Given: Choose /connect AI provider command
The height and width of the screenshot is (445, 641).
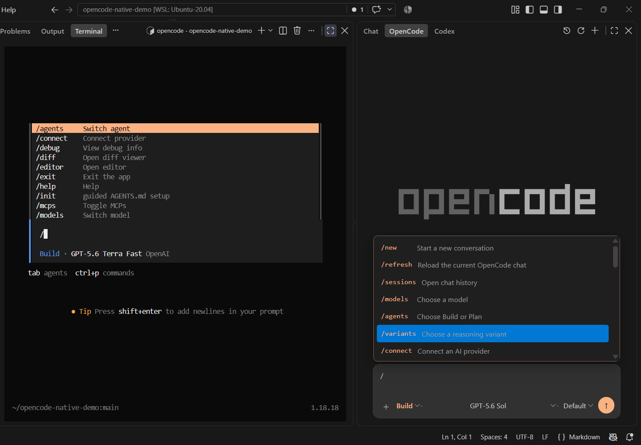Looking at the screenshot, I should [493, 351].
